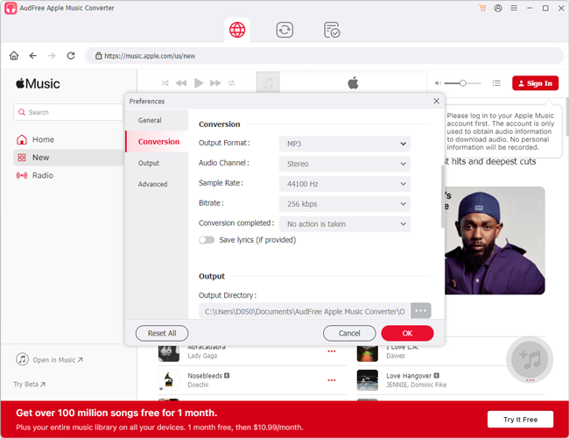This screenshot has width=569, height=438.
Task: Select New in Apple Music sidebar
Action: [x=68, y=158]
